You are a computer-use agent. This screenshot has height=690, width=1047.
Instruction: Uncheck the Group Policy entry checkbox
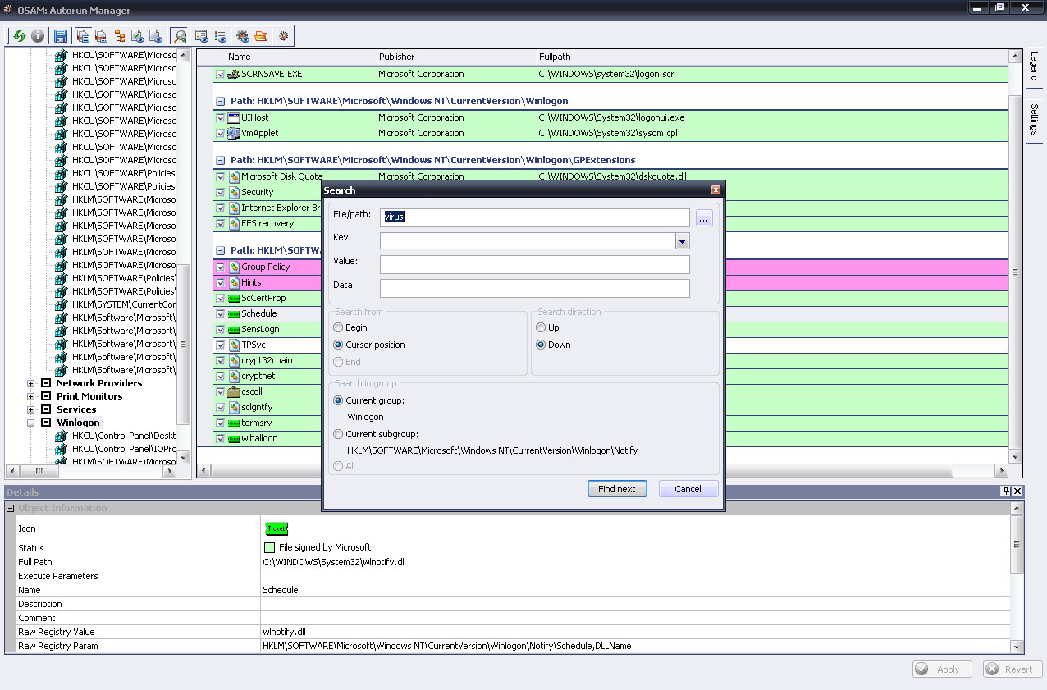click(220, 267)
